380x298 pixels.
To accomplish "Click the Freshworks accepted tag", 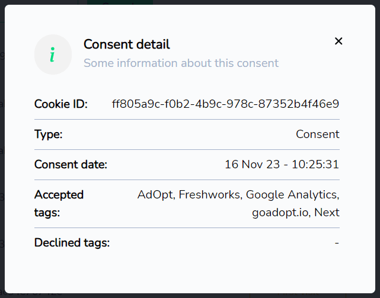I will [210, 195].
